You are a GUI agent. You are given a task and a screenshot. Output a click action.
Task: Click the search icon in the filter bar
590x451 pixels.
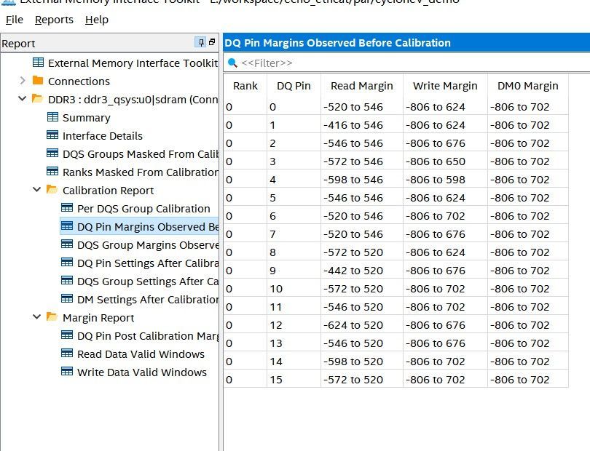tap(232, 63)
